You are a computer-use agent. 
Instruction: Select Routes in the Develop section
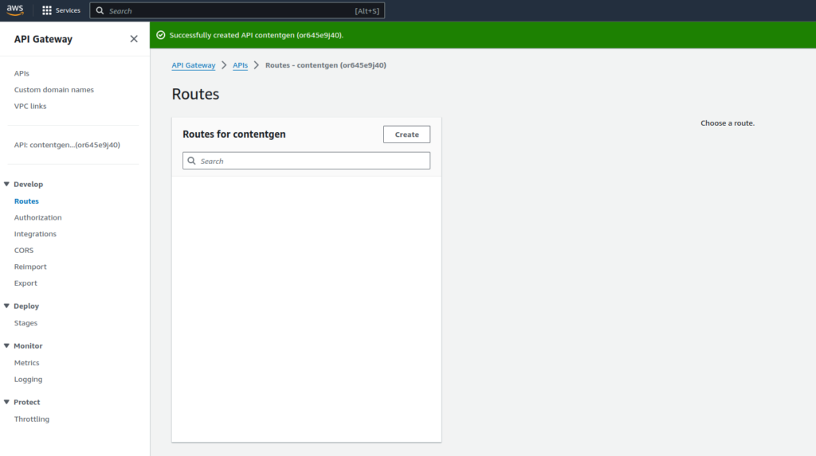pos(26,201)
